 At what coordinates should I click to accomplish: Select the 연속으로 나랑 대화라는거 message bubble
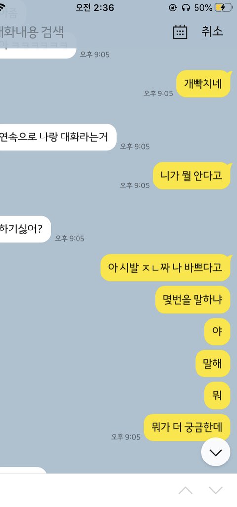58,137
